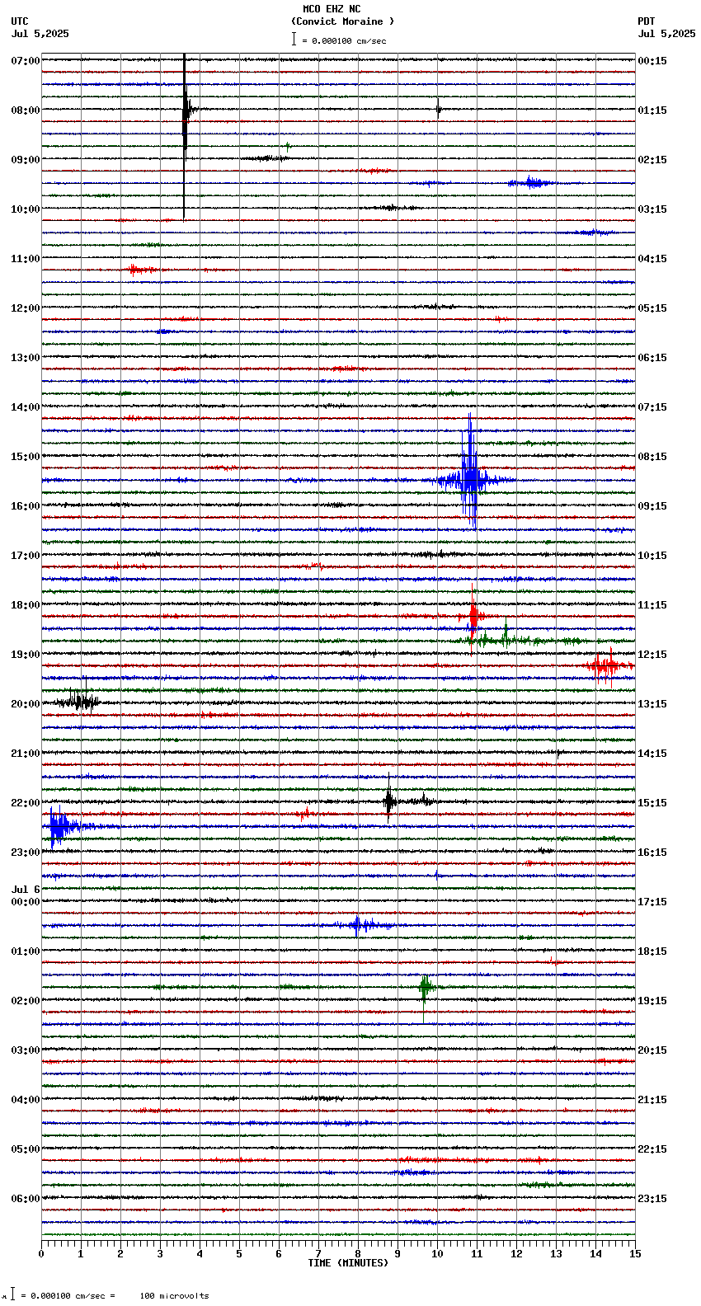The image size is (701, 1306).
Task: Select the Jul 5,2025 date under PDT
Action: tap(666, 34)
